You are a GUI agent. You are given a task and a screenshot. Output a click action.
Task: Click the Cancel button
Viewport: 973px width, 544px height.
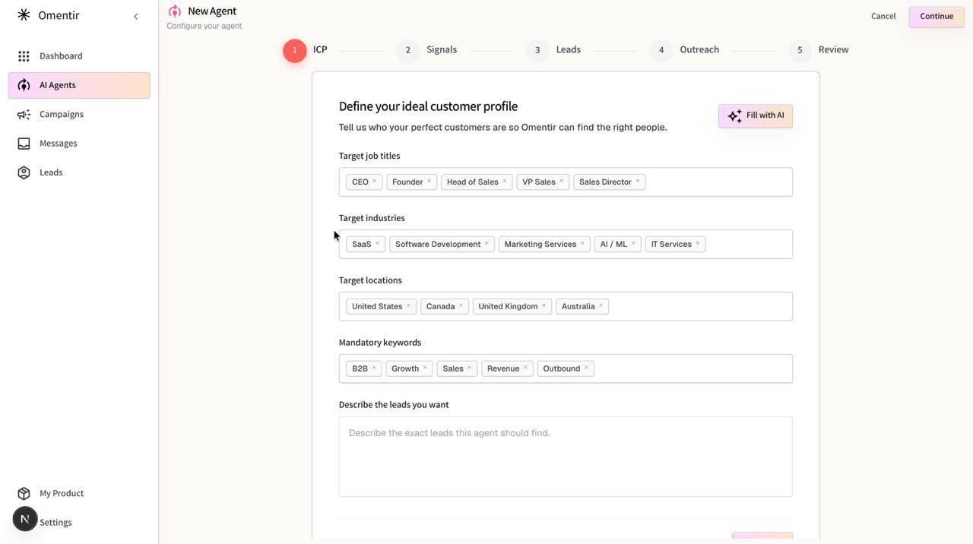(883, 16)
